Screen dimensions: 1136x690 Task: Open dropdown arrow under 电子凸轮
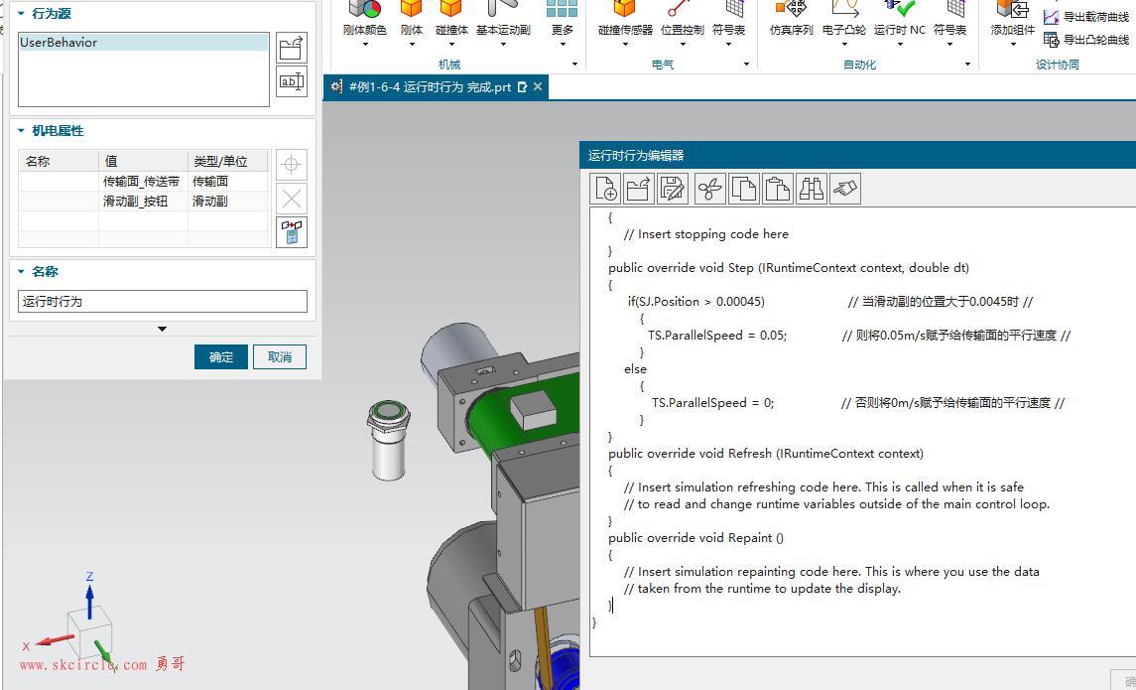(844, 45)
